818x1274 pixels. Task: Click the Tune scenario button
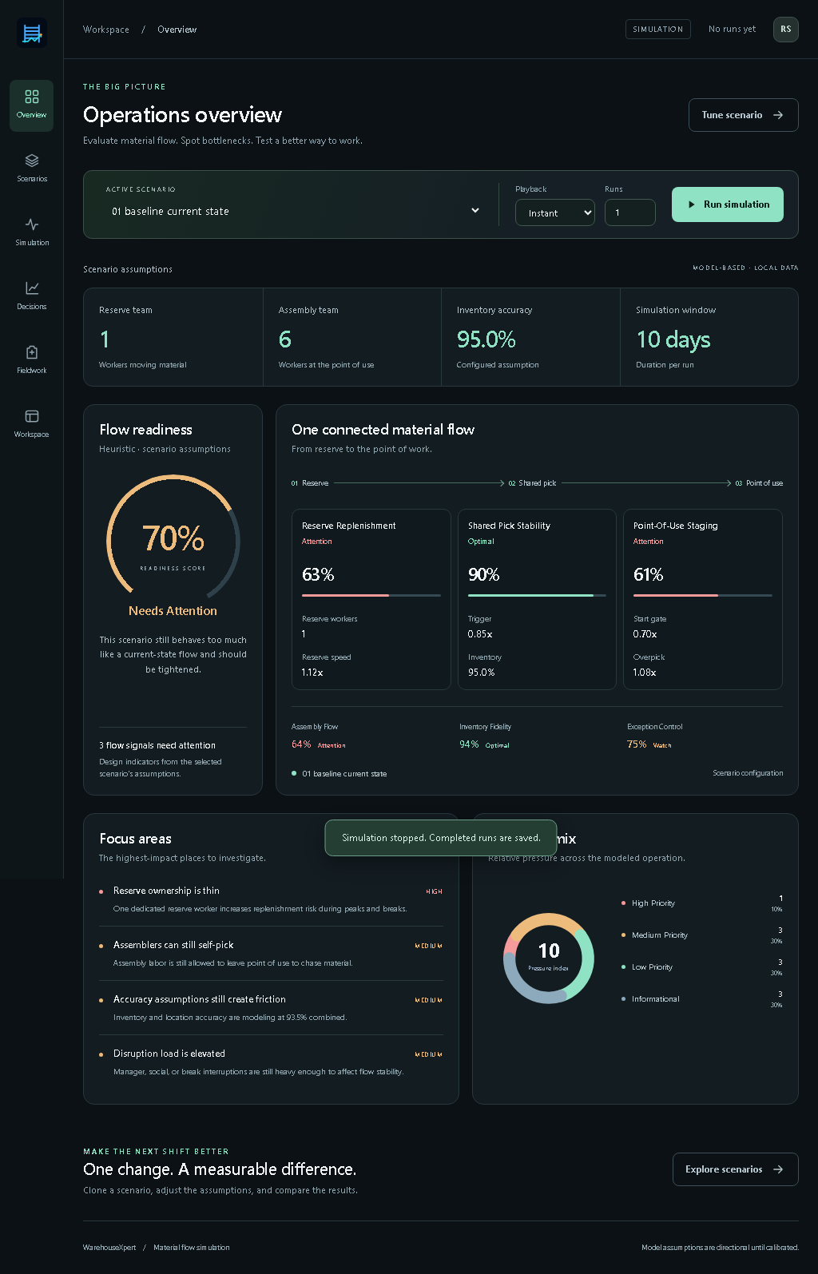point(744,115)
